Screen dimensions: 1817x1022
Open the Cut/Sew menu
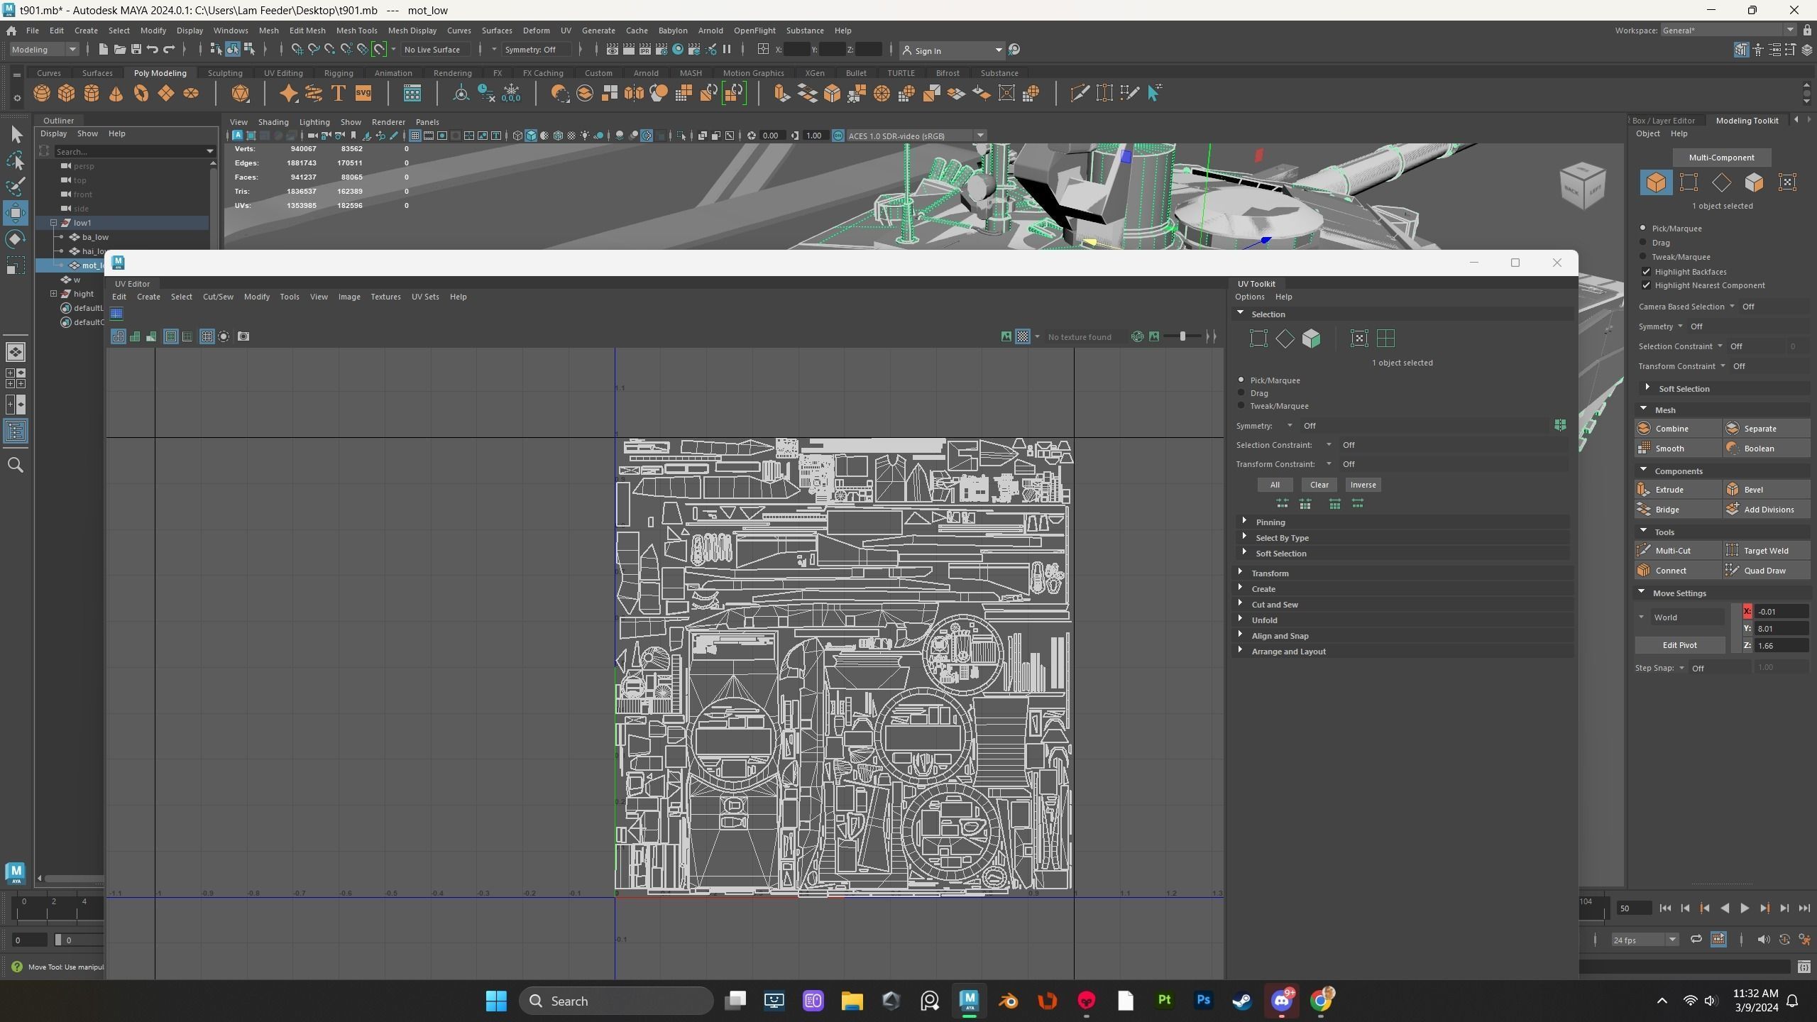218,297
